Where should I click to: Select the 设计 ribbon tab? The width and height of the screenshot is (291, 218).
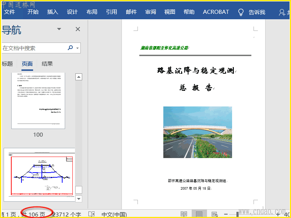coord(72,12)
